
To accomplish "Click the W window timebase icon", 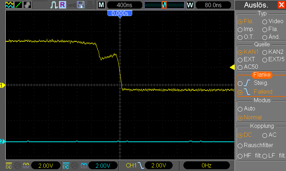I will (x=190, y=5).
